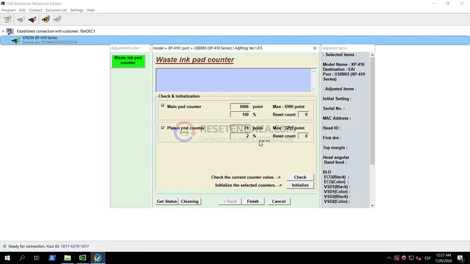Image resolution: width=470 pixels, height=264 pixels.
Task: Click the customer computer icon in connection tree
Action: point(10,31)
